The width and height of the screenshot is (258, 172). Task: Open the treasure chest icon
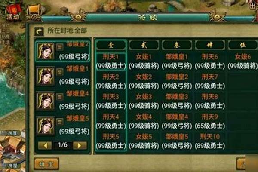coord(34,12)
